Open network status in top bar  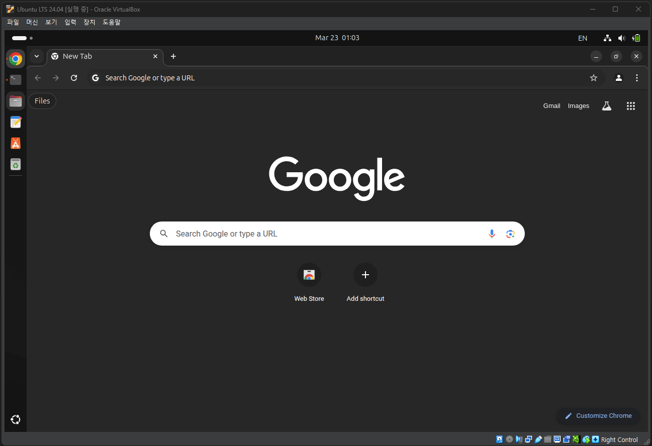607,38
